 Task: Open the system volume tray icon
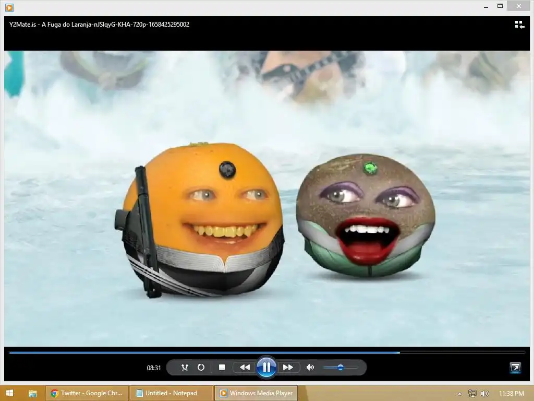(x=485, y=394)
